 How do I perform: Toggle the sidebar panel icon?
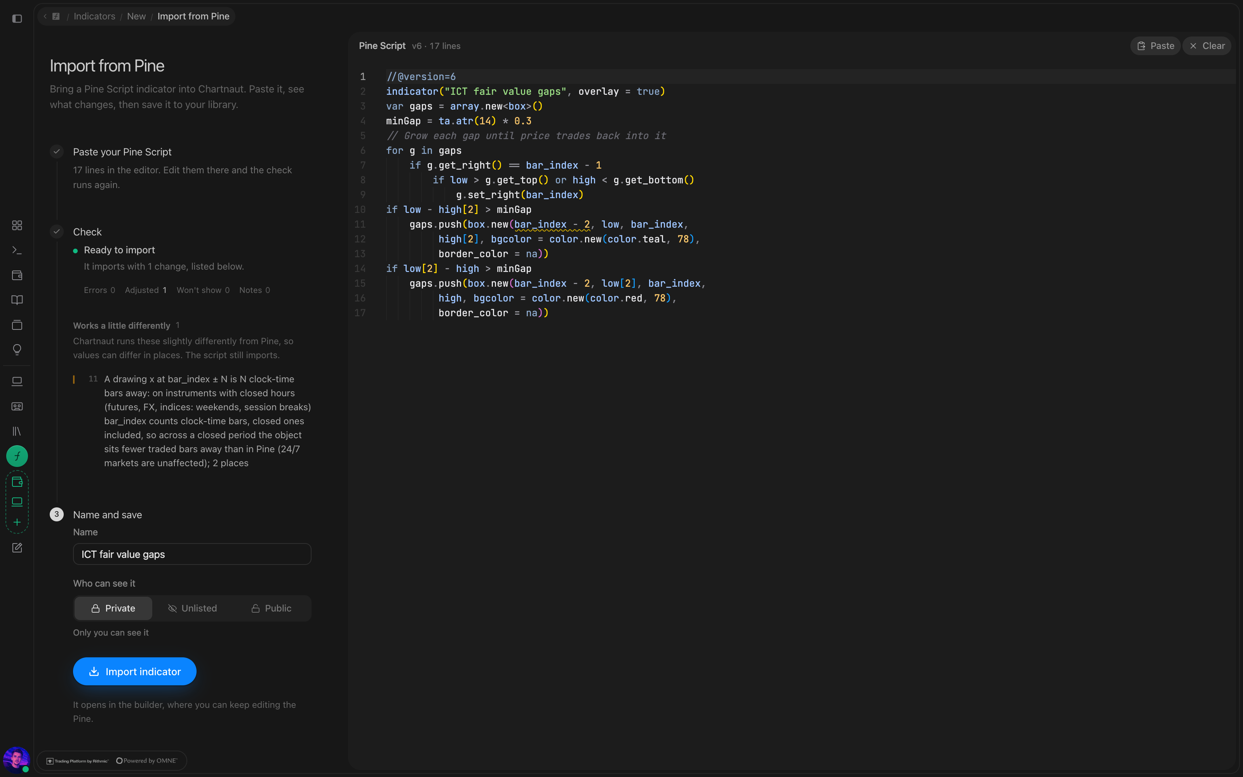pos(17,19)
